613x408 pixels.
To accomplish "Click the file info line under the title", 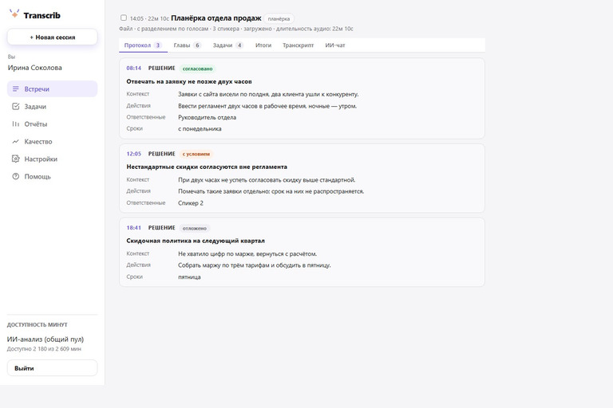I will click(236, 29).
